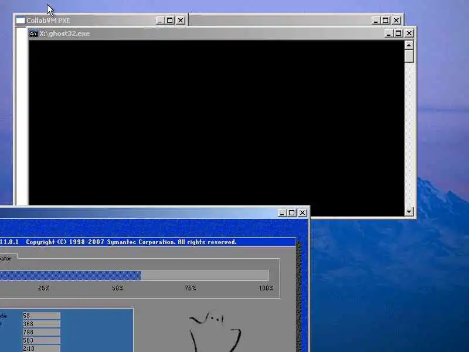Viewport: 469px width, 352px height.
Task: Click the console scrollbar down arrow
Action: tap(409, 212)
